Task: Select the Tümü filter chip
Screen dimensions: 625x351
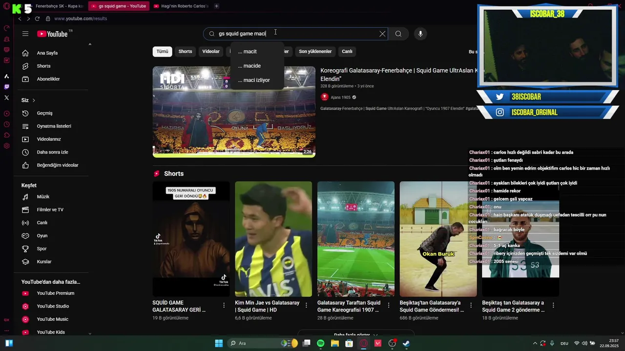Action: pos(162,51)
